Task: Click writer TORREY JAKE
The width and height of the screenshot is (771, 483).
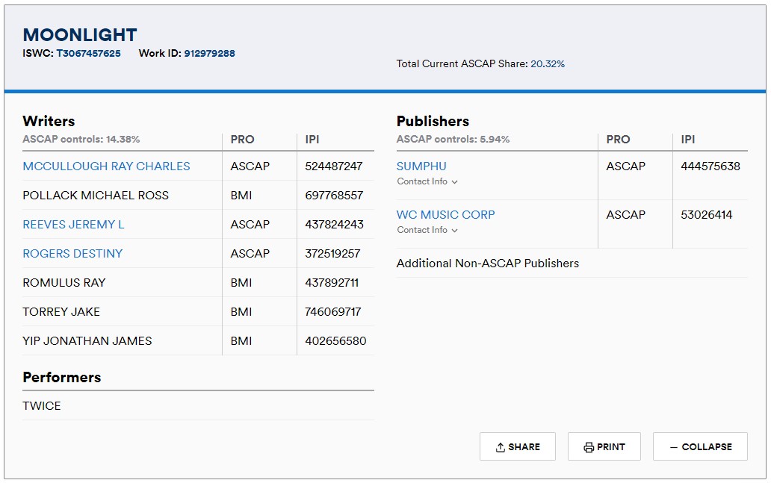Action: 61,311
